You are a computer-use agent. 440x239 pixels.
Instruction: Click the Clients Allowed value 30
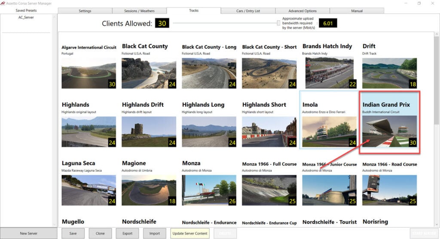(162, 23)
